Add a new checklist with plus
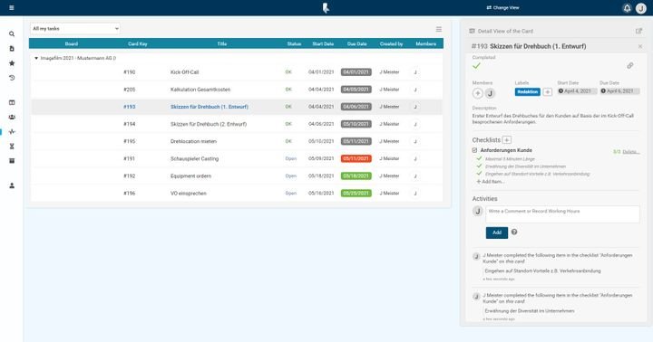653x342 pixels. 507,140
